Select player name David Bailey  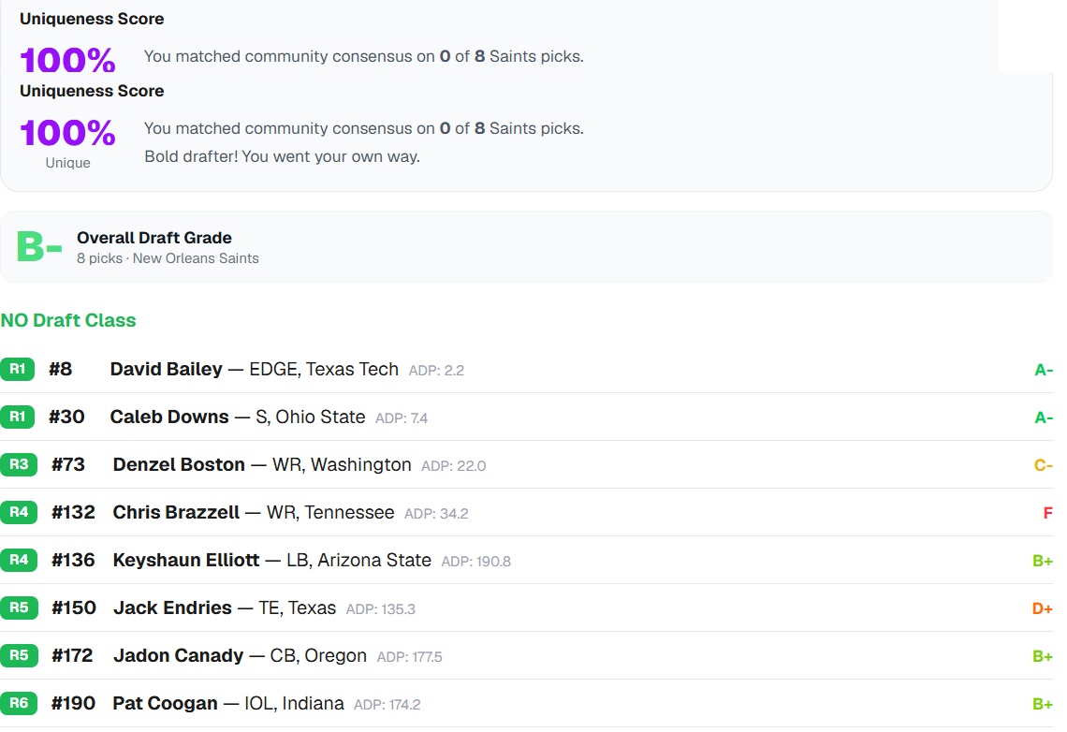tap(166, 369)
